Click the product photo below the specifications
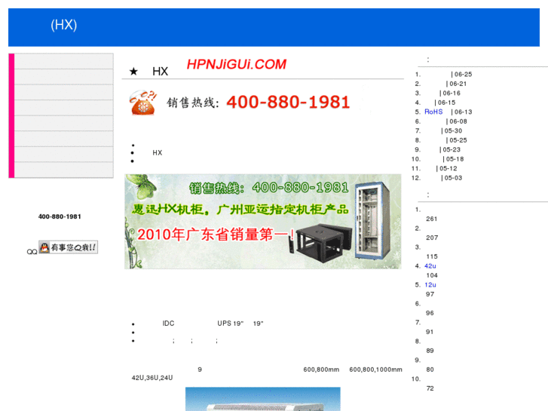This screenshot has height=411, width=548. (263, 399)
